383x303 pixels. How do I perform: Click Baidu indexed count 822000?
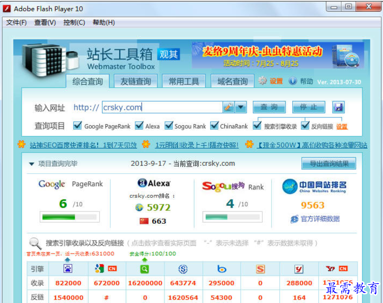point(68,283)
